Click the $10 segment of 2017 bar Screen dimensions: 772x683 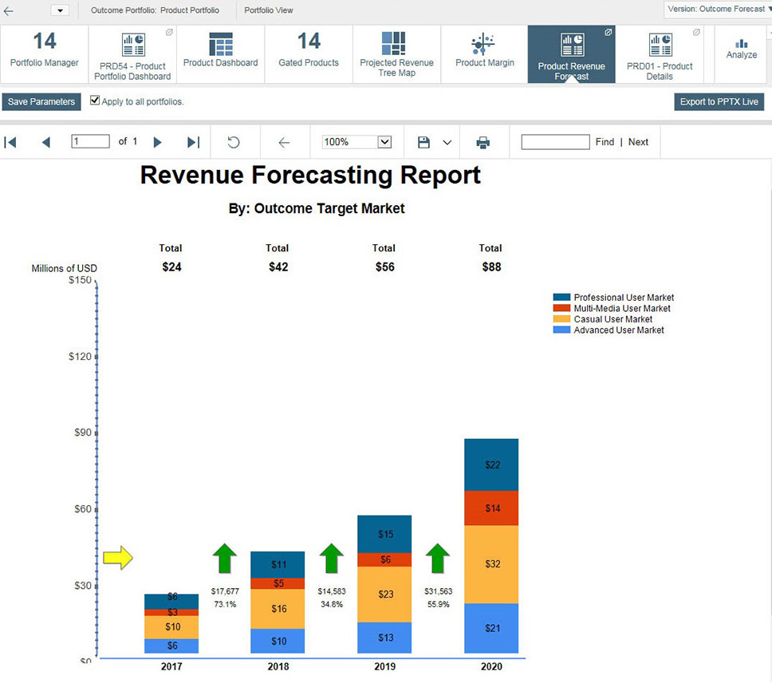[x=171, y=627]
